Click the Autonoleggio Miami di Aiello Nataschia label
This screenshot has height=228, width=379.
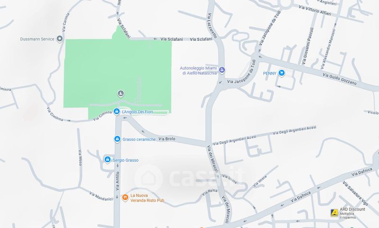coord(198,70)
